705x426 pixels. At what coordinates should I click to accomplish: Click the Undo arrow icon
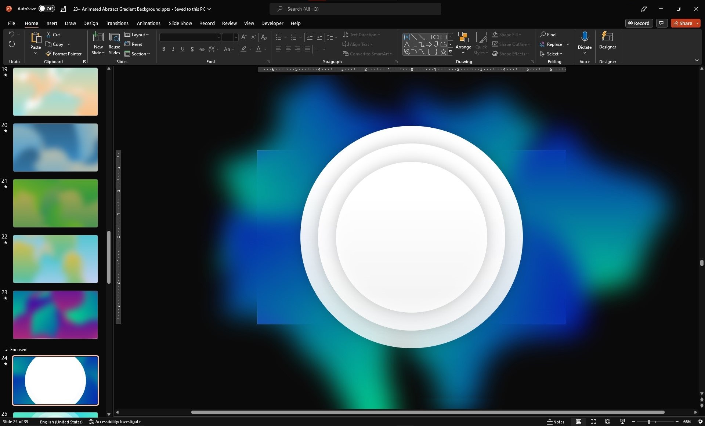point(11,34)
